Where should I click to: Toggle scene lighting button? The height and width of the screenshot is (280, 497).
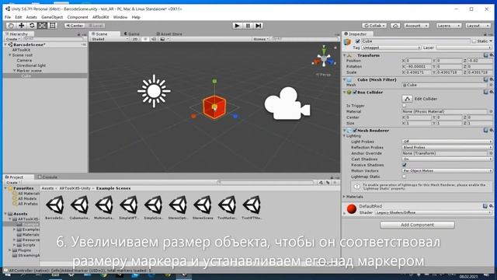tap(145, 39)
